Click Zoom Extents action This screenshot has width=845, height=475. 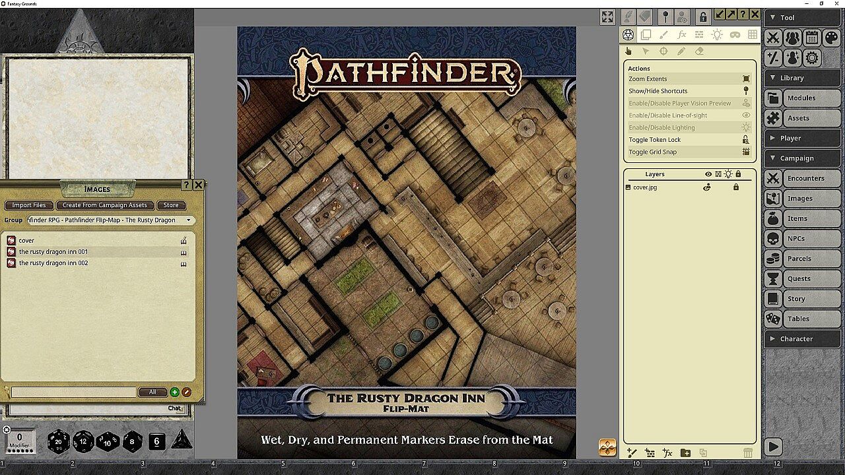[x=689, y=79]
